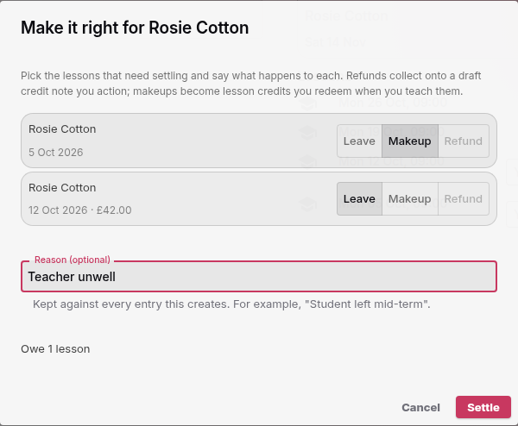
Task: Click the '12 Oct 2026 · £42.00' text
Action: tap(80, 210)
